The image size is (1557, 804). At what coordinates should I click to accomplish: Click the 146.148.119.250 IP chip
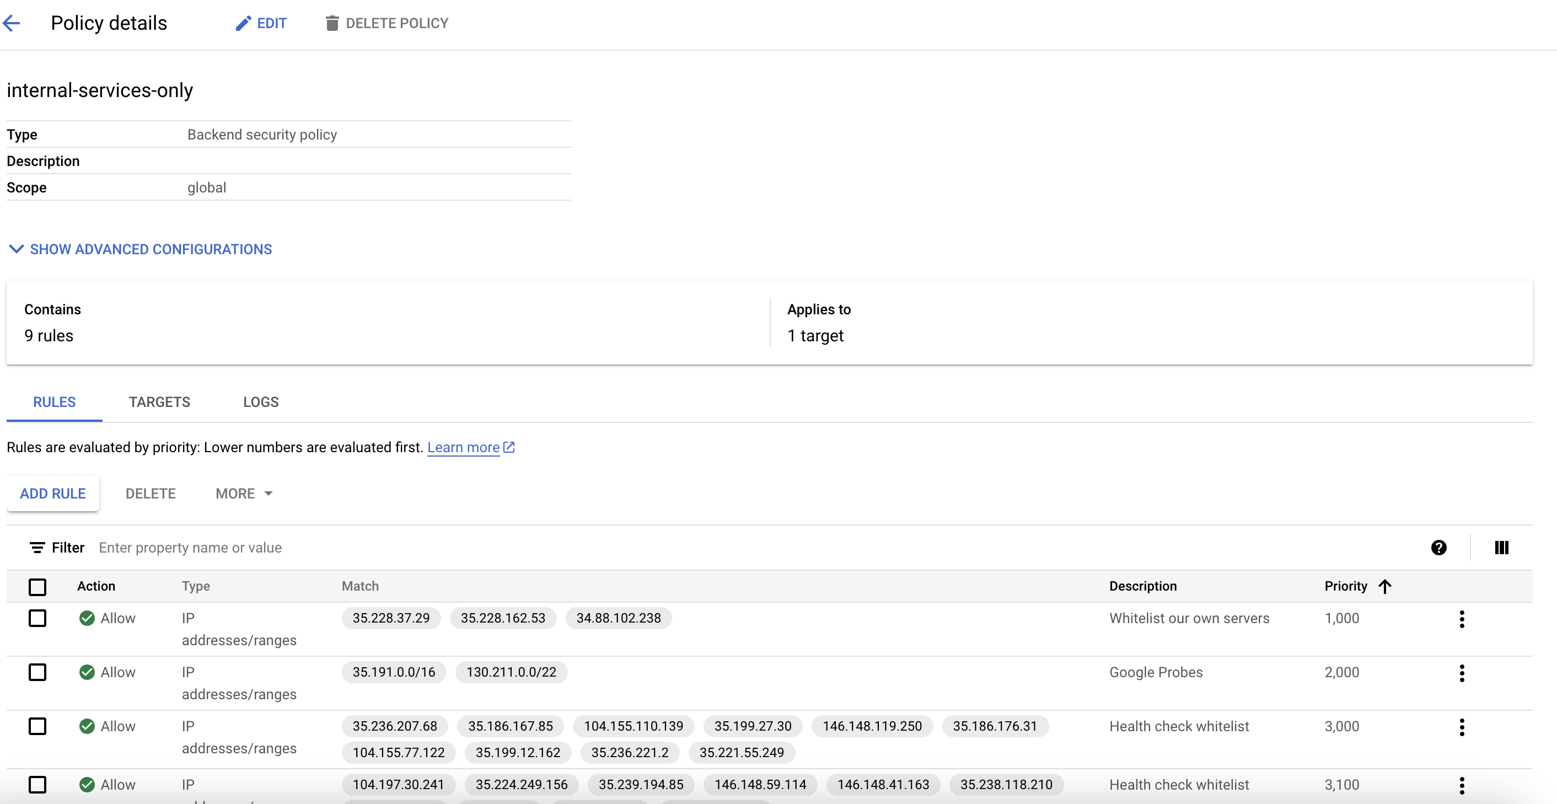click(x=872, y=727)
